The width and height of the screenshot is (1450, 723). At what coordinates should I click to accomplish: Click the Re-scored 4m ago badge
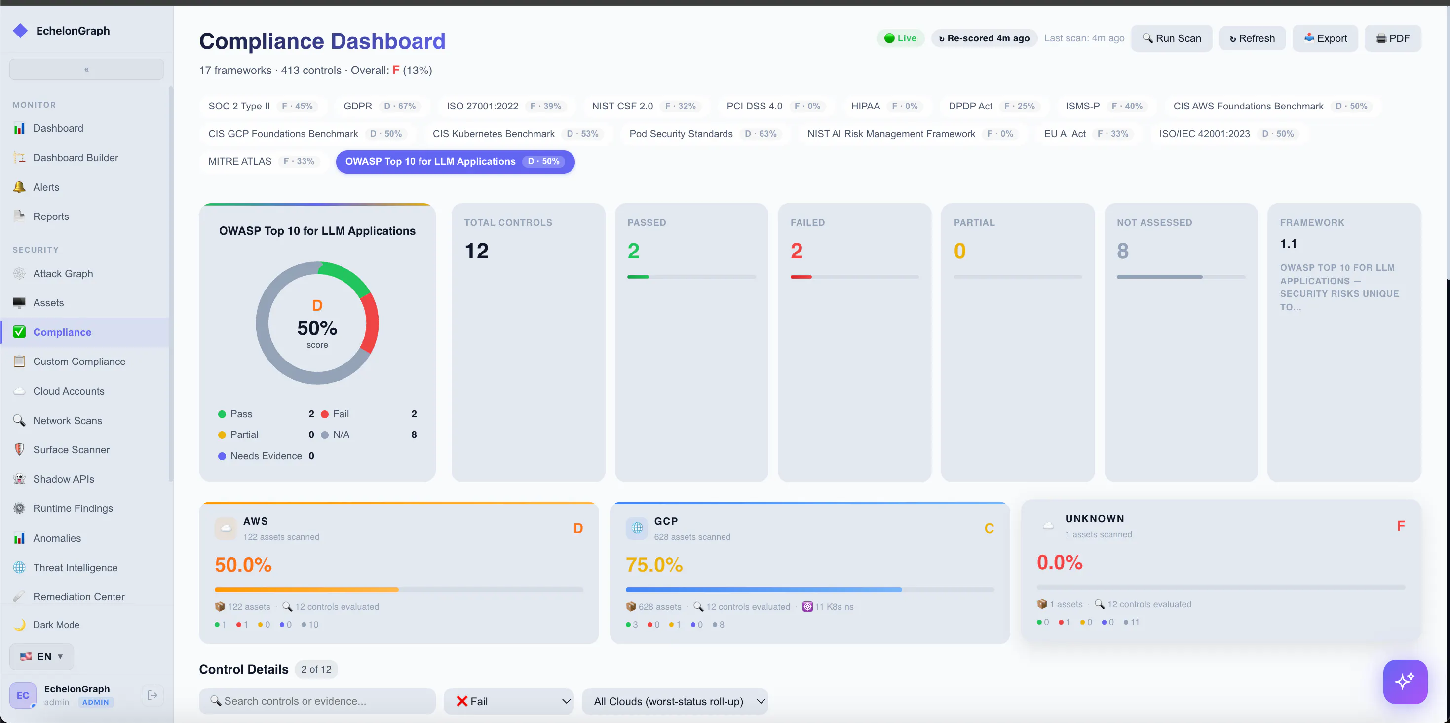(984, 38)
